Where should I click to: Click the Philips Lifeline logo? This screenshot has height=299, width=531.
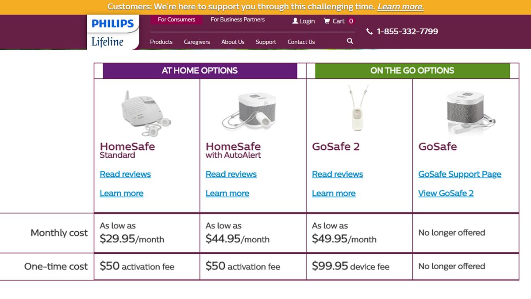113,31
